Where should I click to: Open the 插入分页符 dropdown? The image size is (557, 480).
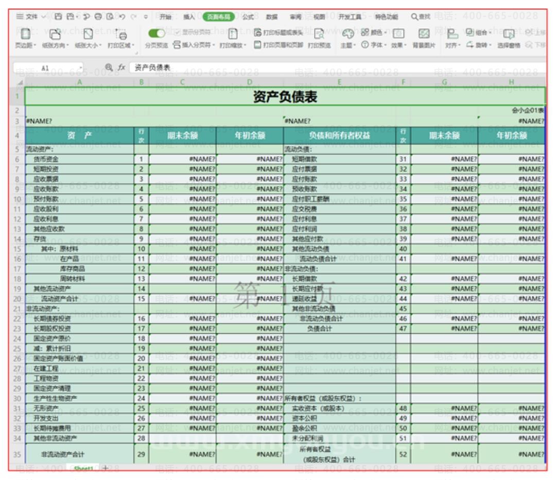click(194, 45)
